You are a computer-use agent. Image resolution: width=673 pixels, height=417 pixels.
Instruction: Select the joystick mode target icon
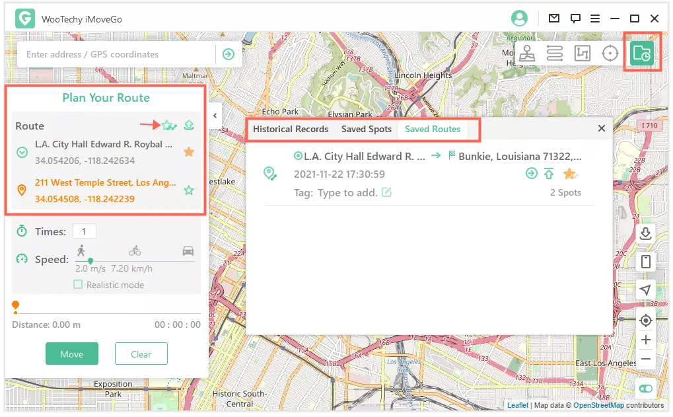(610, 54)
